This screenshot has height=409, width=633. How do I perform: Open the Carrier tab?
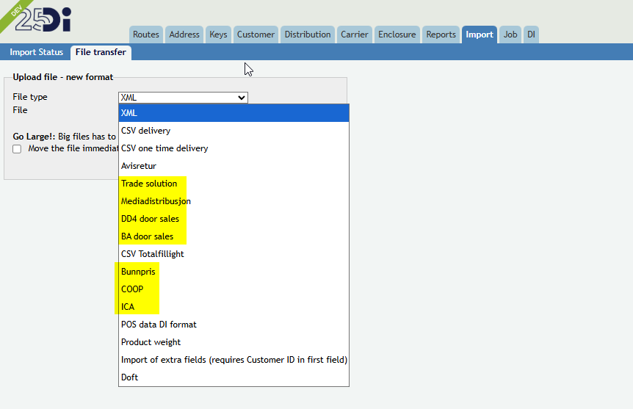point(354,35)
